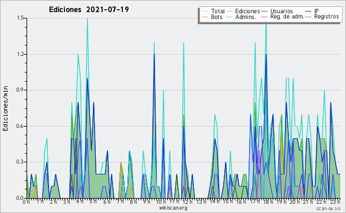Click the '6 h' x-axis label
Image resolution: width=346 pixels, height=213 pixels.
[x=107, y=202]
